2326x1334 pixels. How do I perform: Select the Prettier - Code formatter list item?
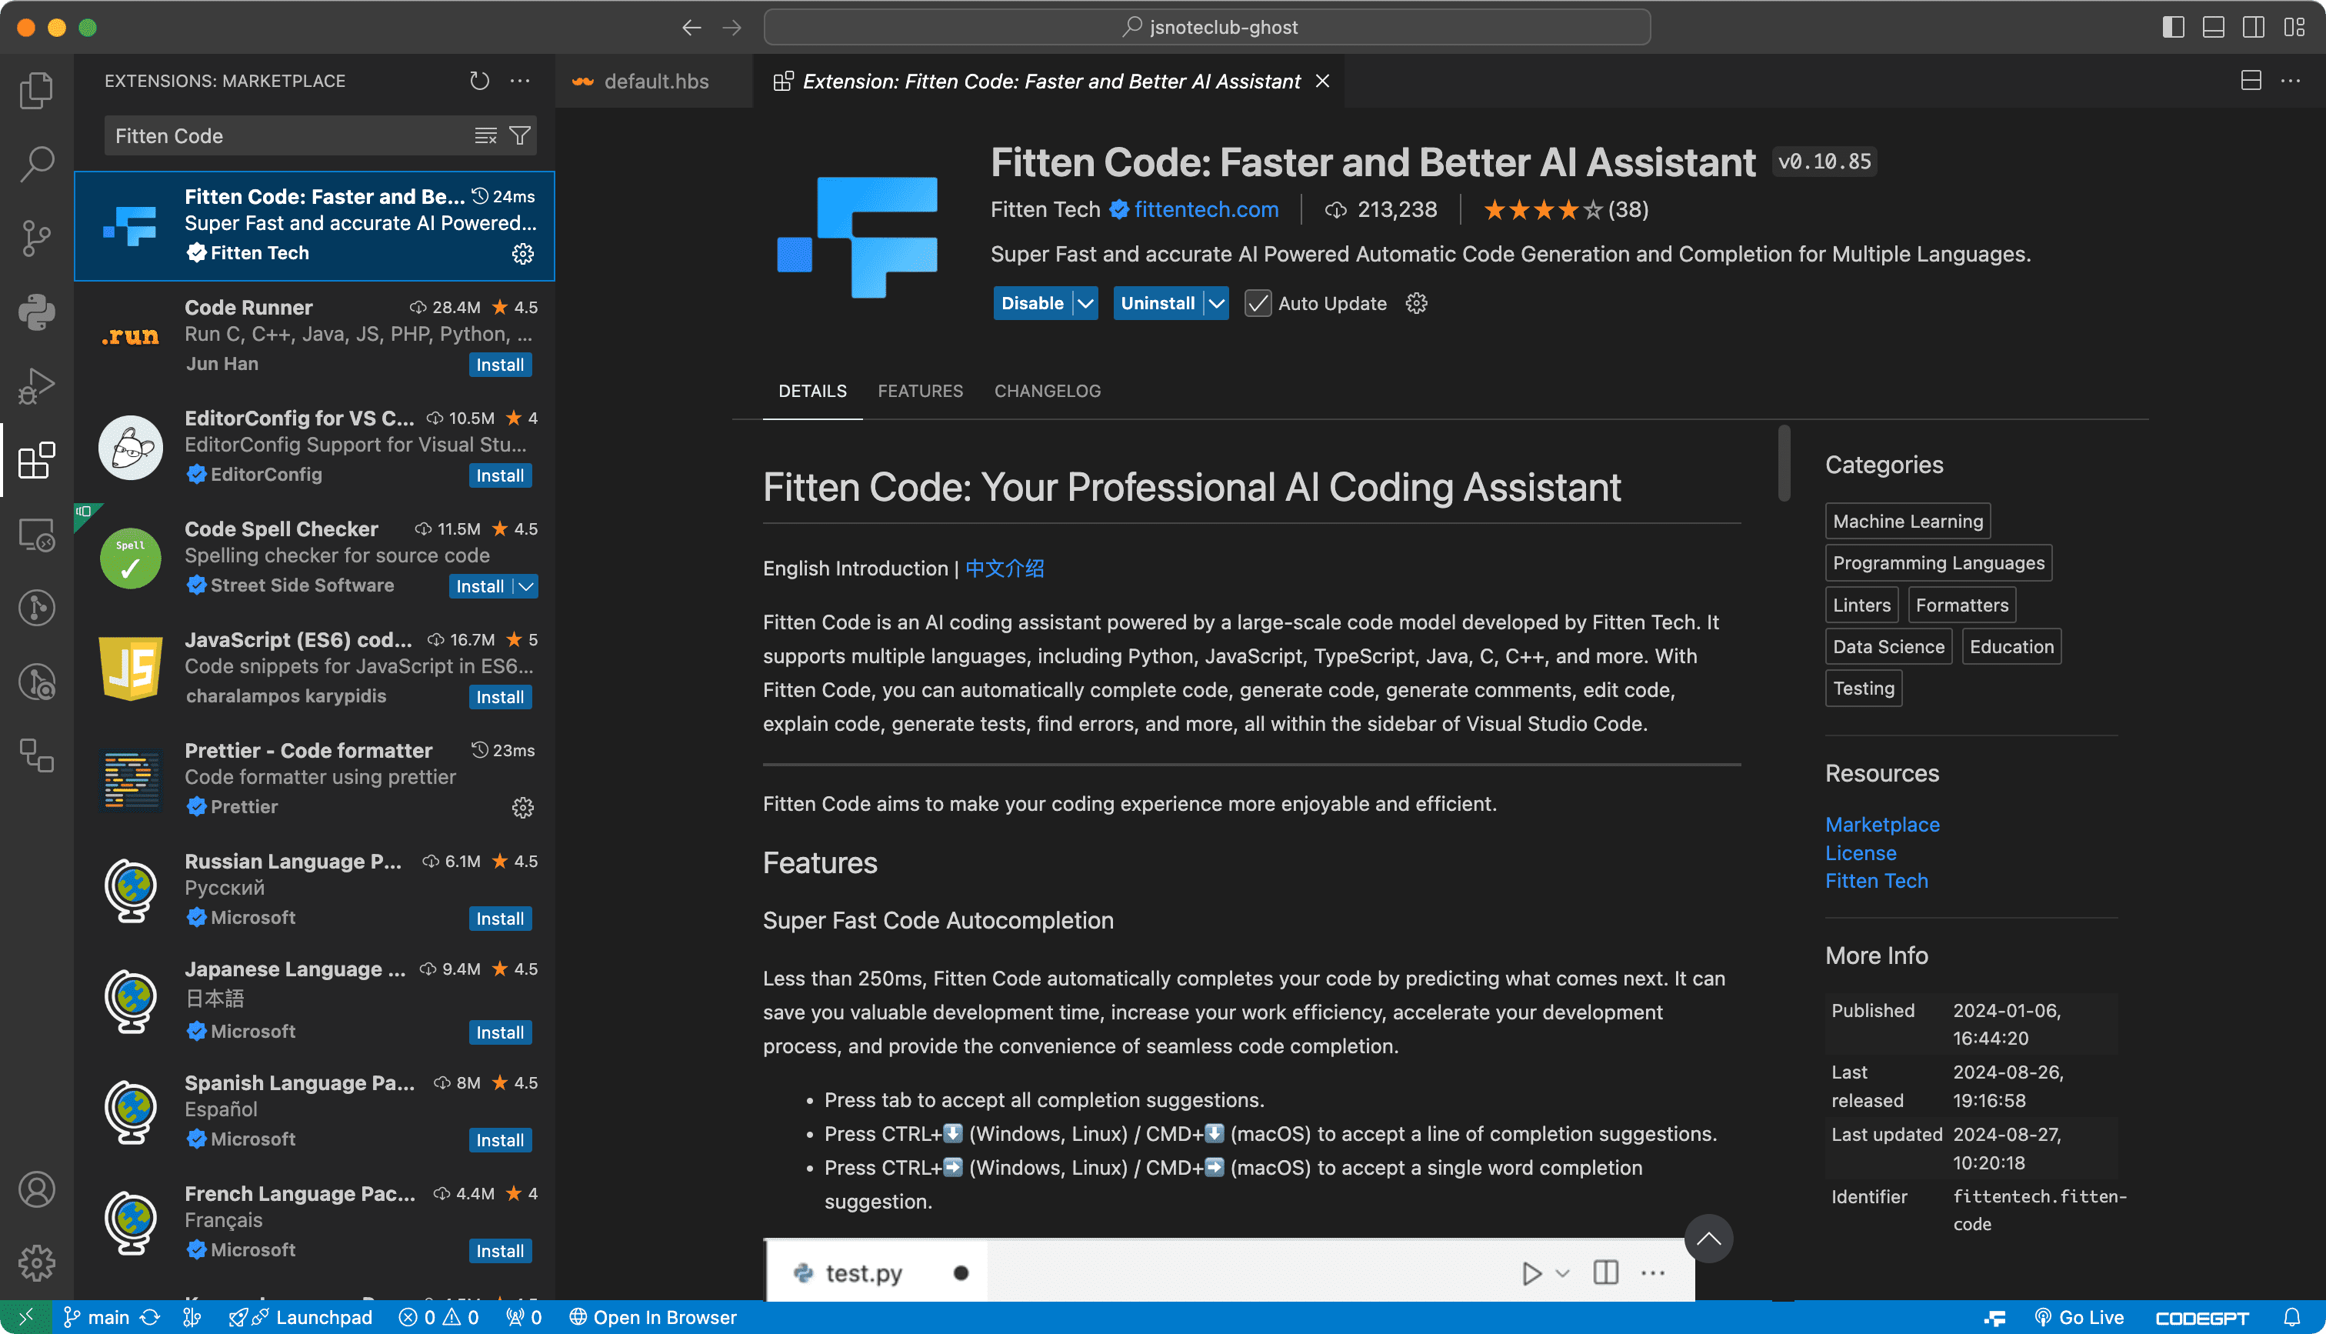(314, 779)
